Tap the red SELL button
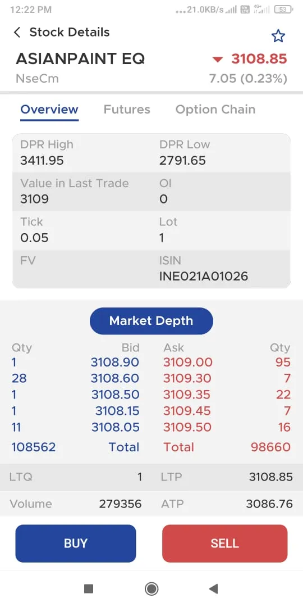The height and width of the screenshot is (607, 303). [x=225, y=543]
